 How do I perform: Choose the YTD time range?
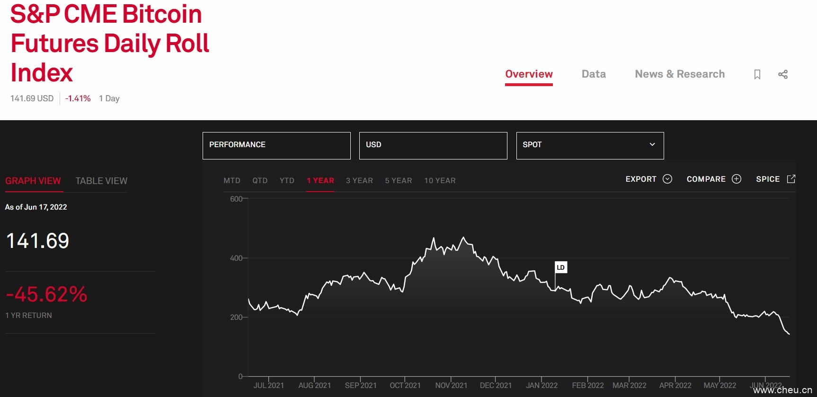click(x=287, y=181)
